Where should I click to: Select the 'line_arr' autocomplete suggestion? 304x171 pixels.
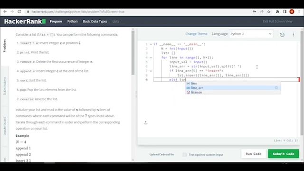(233, 88)
